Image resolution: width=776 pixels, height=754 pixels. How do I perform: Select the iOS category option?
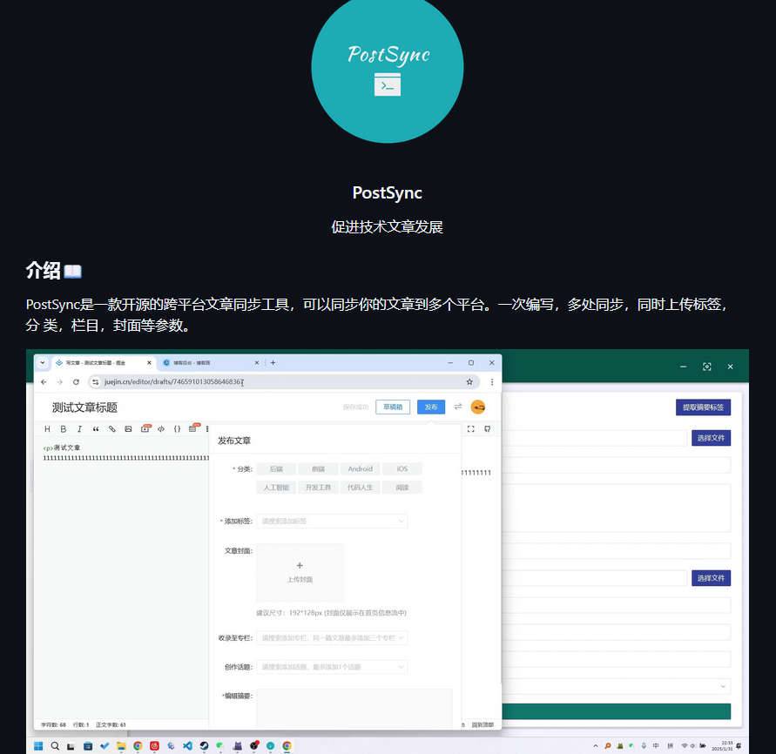click(x=402, y=469)
